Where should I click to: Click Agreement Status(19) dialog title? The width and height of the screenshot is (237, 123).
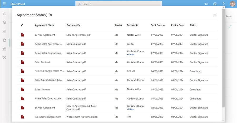click(x=34, y=15)
